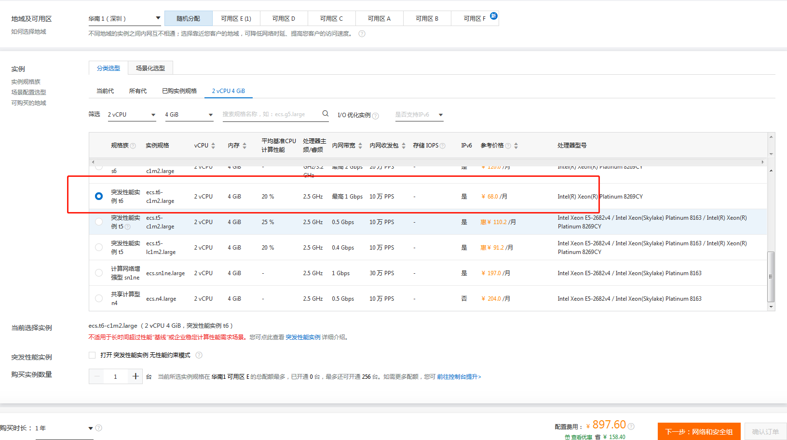Open the 华南 1 (深圳) region dropdown
Image resolution: width=787 pixels, height=440 pixels.
(x=124, y=19)
